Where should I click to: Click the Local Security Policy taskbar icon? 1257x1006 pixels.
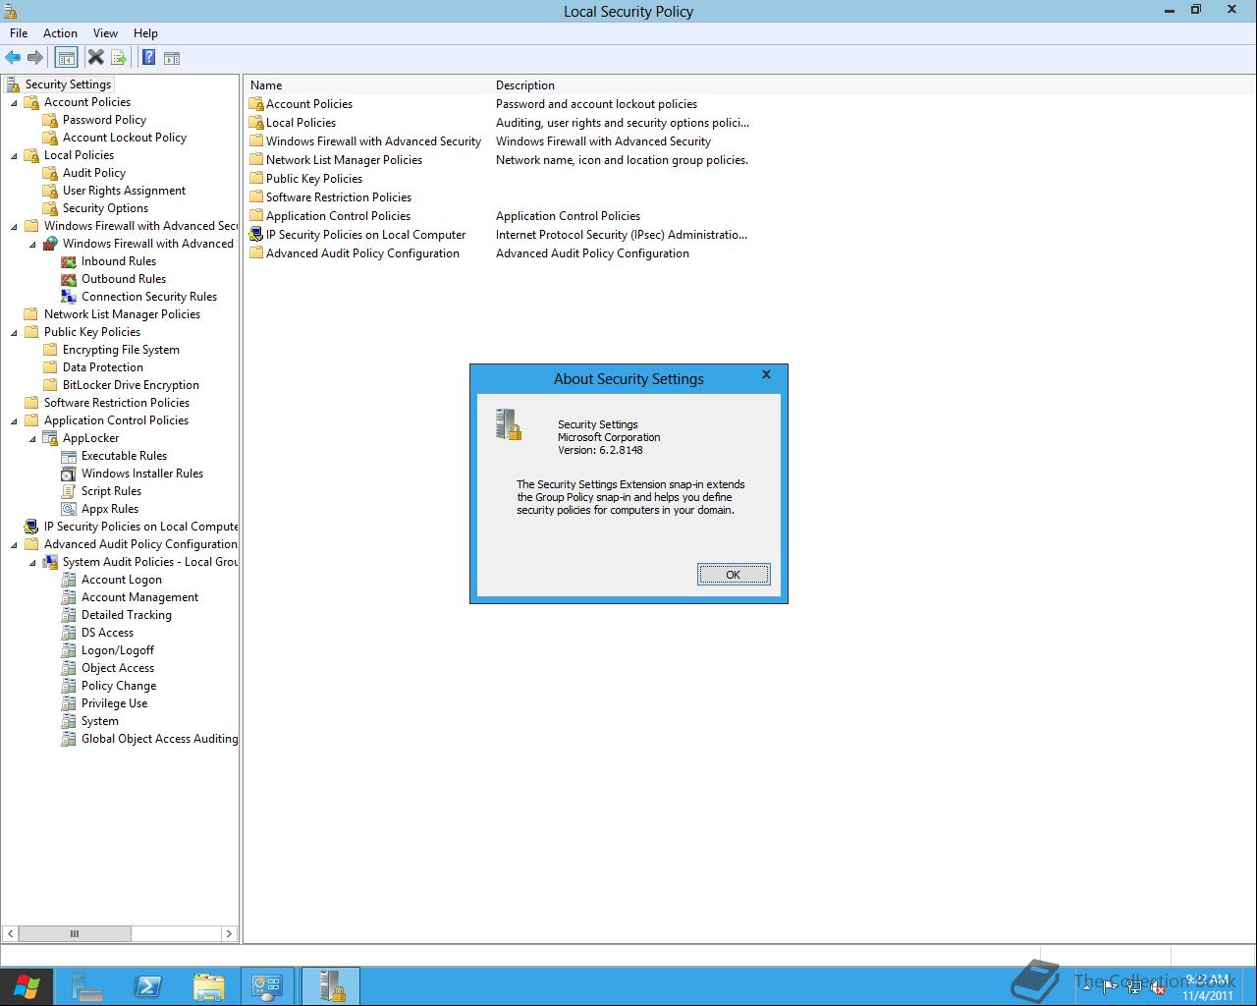(331, 986)
